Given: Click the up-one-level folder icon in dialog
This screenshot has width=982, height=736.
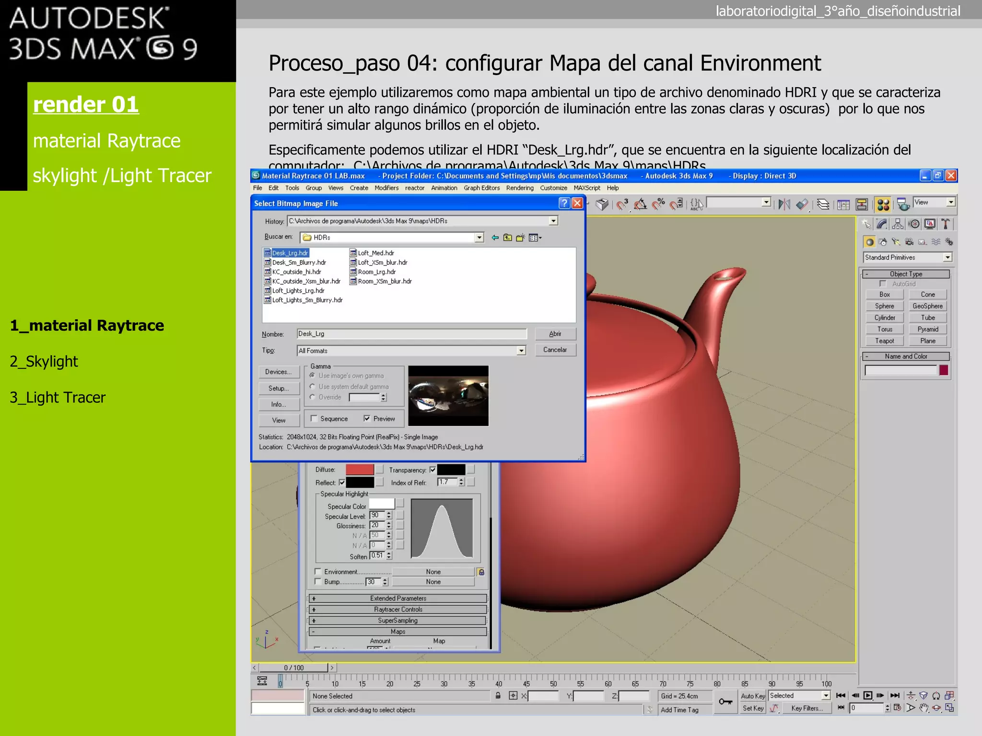Looking at the screenshot, I should 508,238.
